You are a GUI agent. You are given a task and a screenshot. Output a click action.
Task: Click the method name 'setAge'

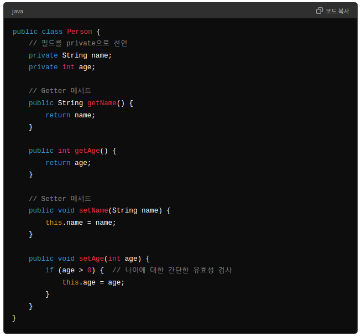pyautogui.click(x=91, y=259)
